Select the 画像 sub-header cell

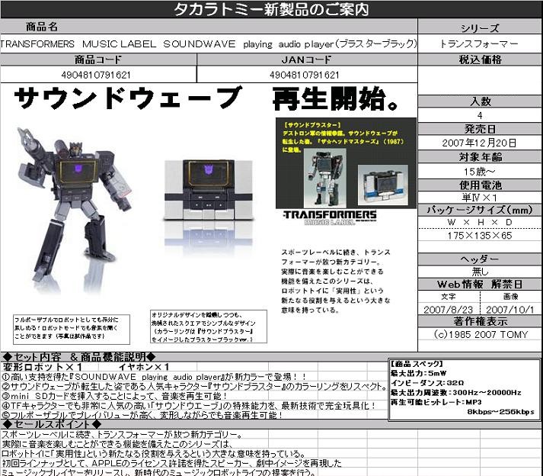coord(511,296)
